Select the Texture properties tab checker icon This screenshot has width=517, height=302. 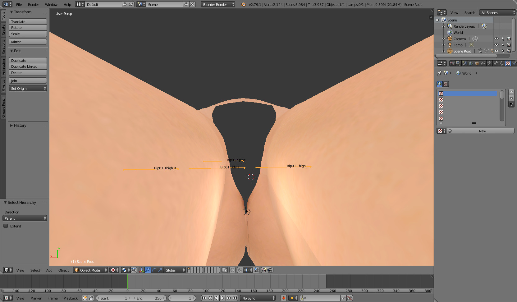click(508, 63)
